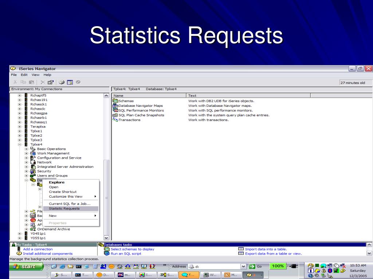Click Import data into a table link
The image size is (373, 279).
266,249
